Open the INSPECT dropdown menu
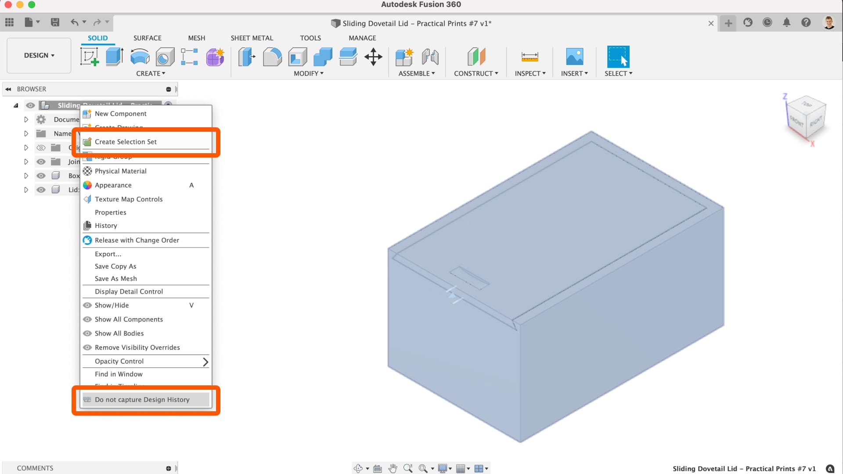The image size is (843, 474). coord(530,73)
